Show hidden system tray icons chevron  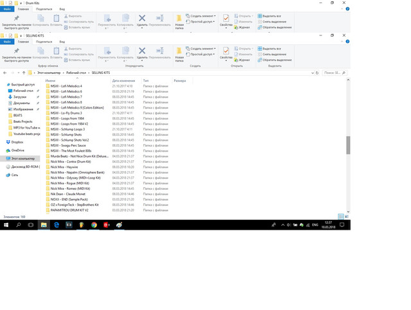[x=283, y=225]
